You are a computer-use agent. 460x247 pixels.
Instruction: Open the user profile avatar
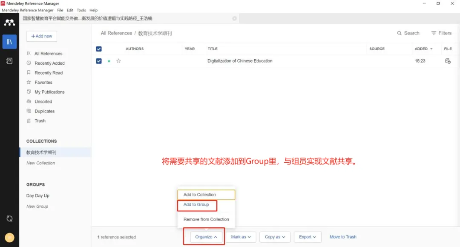[9, 237]
